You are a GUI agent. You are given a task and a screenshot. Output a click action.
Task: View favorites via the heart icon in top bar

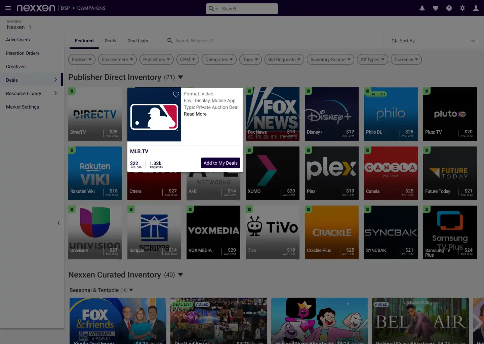tap(436, 8)
